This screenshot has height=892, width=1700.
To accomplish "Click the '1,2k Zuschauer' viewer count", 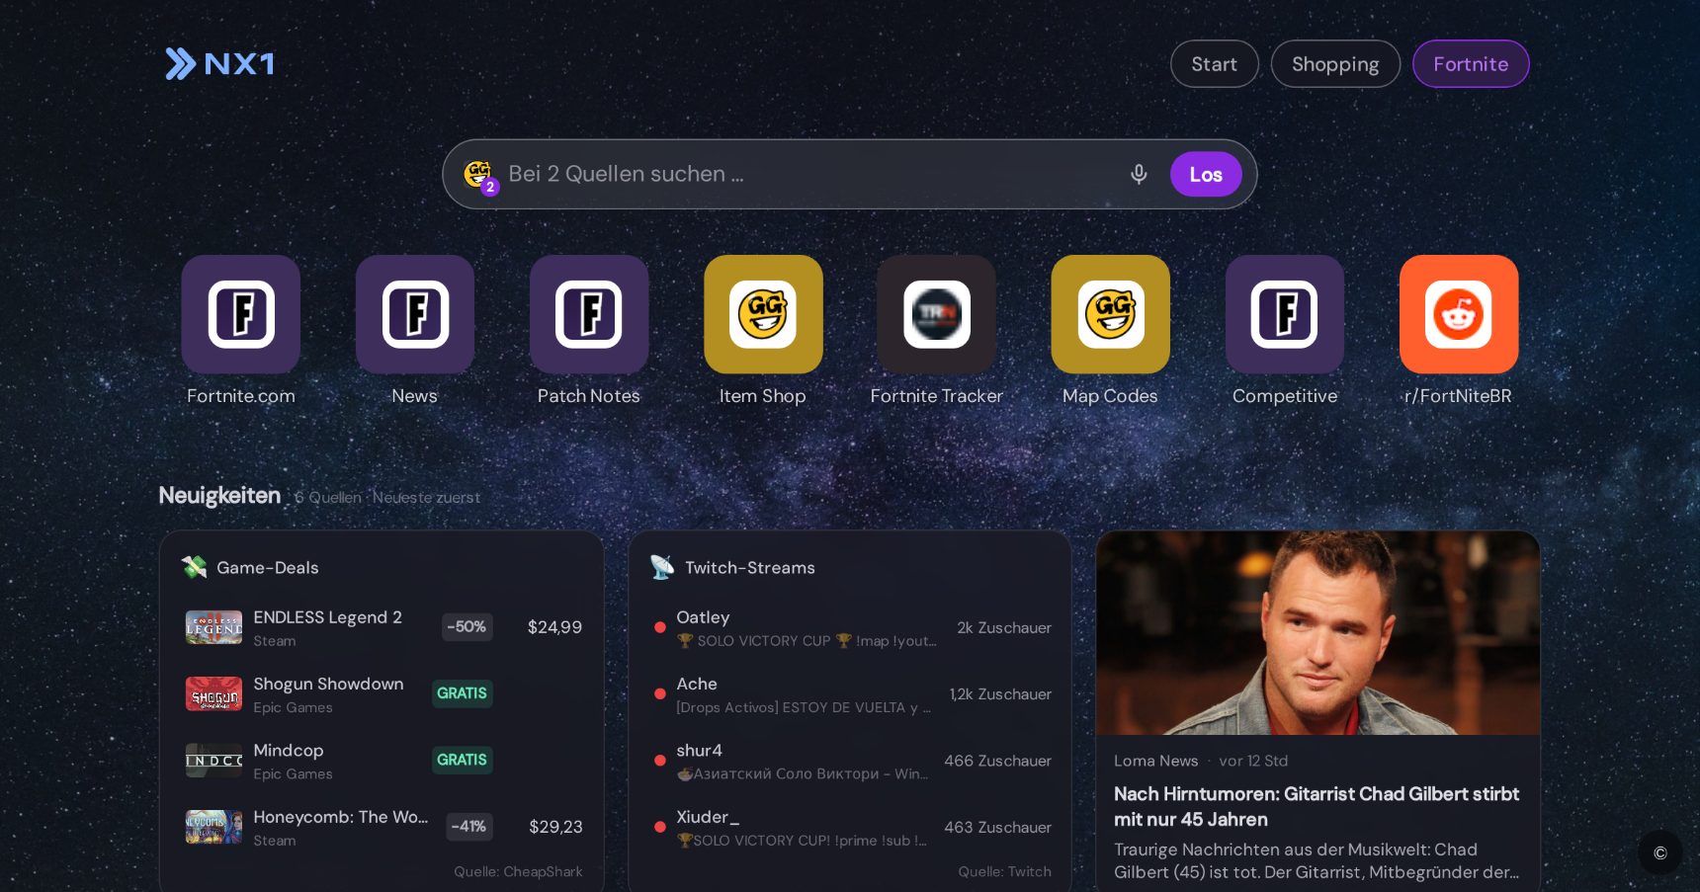I will click(1000, 693).
